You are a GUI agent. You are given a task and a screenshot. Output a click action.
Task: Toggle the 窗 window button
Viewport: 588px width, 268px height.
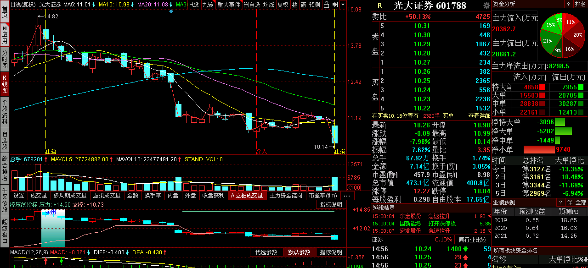(304, 5)
